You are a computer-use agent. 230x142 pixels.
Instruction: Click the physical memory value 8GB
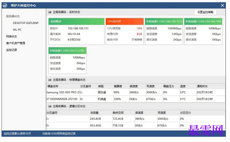[139, 34]
